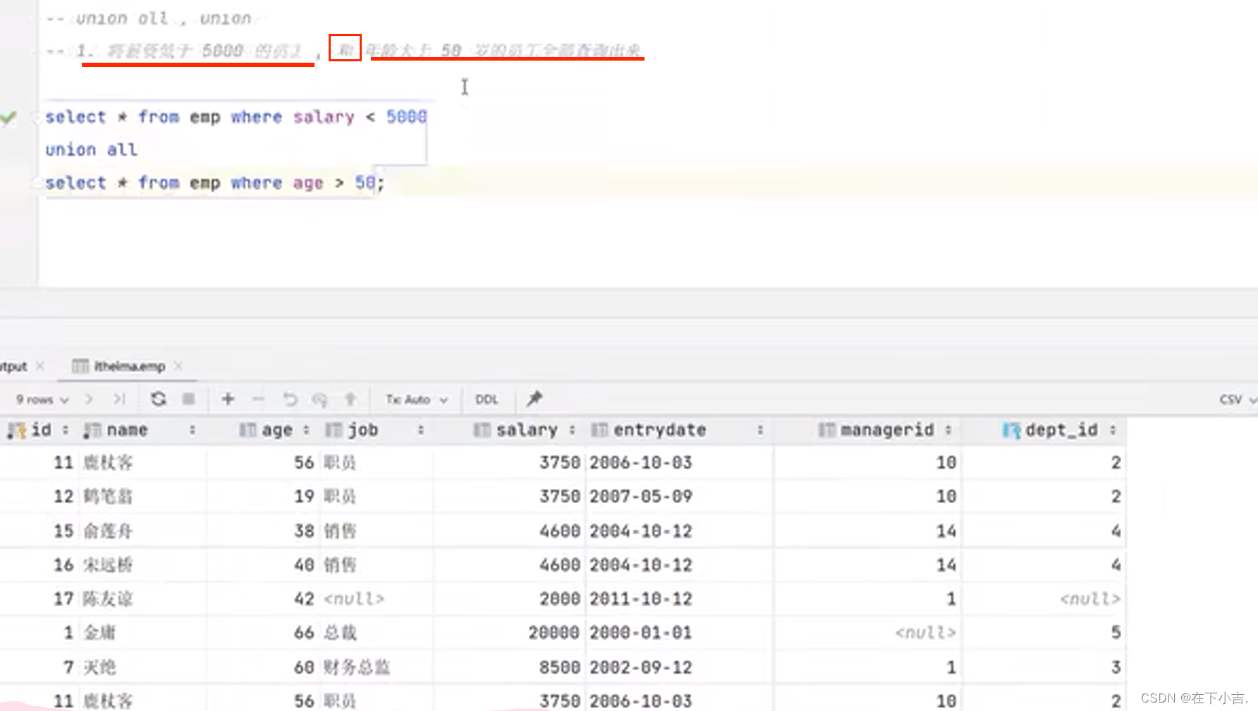
Task: Select id cell 16
Action: [63, 564]
